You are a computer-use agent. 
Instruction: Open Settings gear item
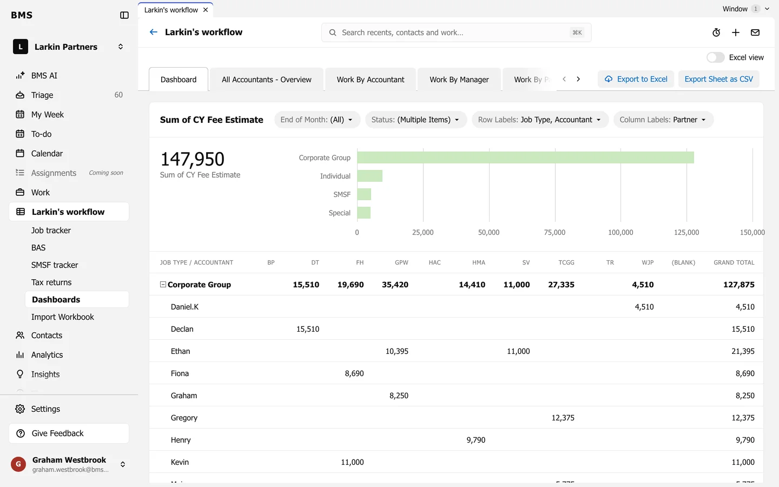click(x=69, y=409)
